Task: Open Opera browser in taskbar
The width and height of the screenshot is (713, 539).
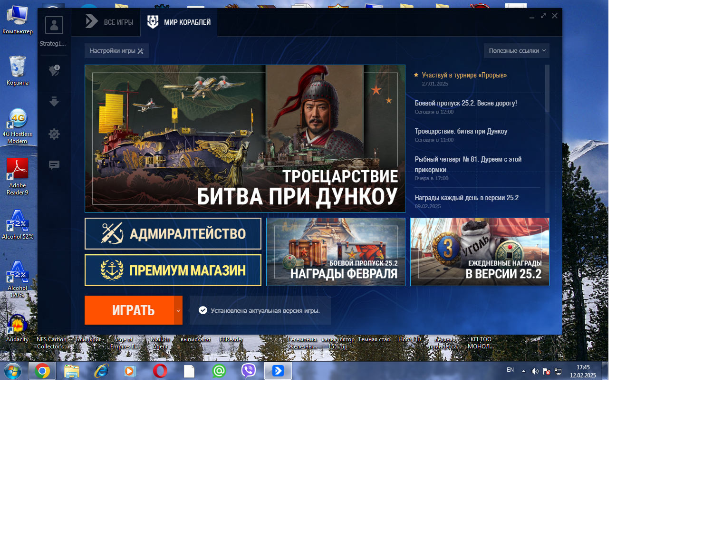Action: (x=160, y=371)
